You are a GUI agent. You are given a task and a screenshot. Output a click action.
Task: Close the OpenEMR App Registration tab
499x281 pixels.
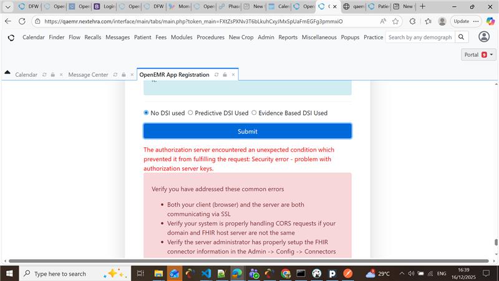(233, 75)
